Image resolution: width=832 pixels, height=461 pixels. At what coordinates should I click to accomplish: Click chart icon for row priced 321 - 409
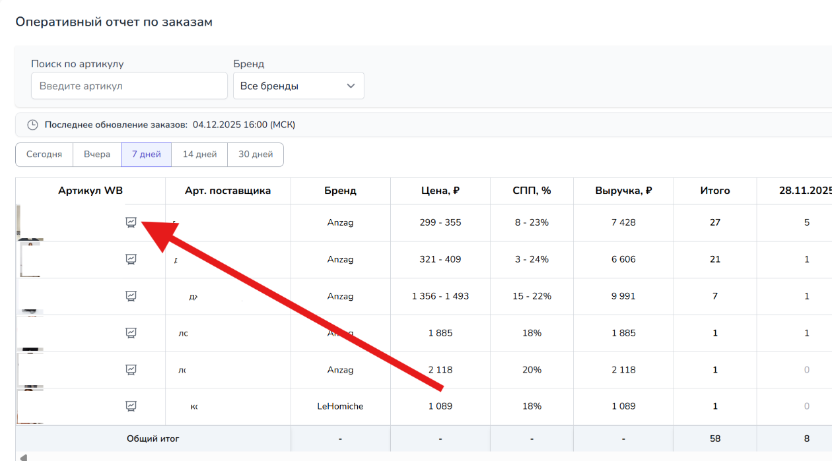coord(131,259)
